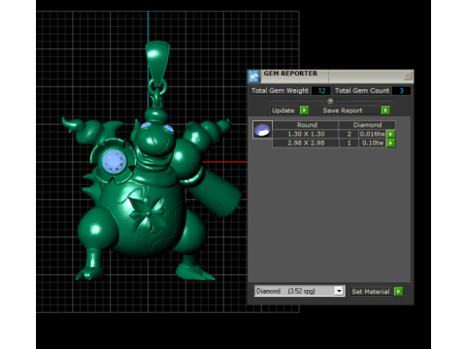The width and height of the screenshot is (466, 349).
Task: Click the Diamond column header
Action: click(367, 125)
